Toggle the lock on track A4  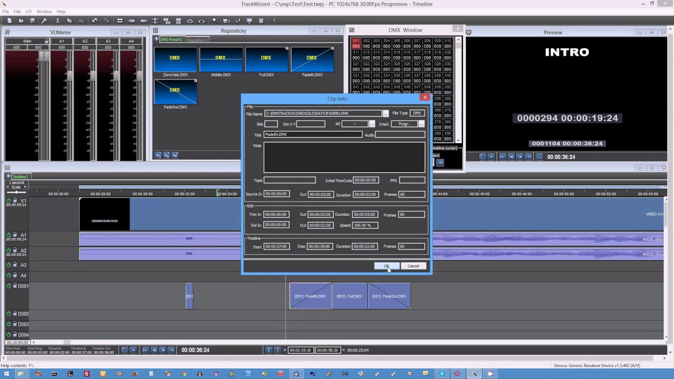15,275
